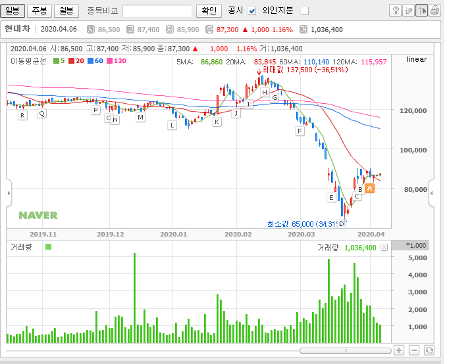The width and height of the screenshot is (449, 364).
Task: Click the chart range scrollbar thumb
Action: pyautogui.click(x=346, y=351)
